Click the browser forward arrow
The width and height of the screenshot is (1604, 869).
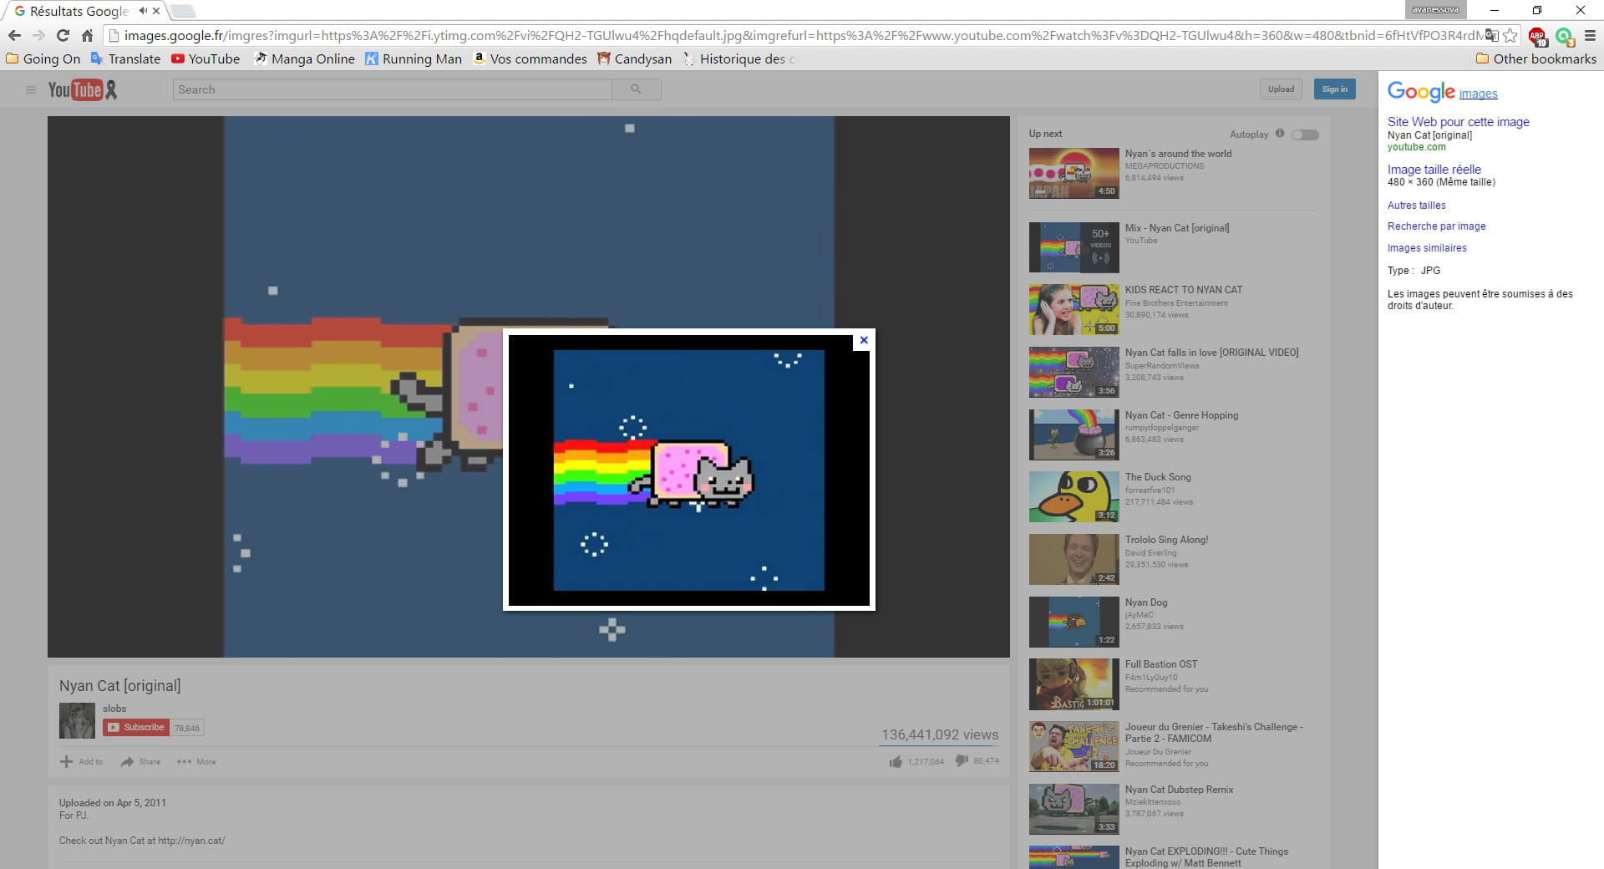(38, 35)
